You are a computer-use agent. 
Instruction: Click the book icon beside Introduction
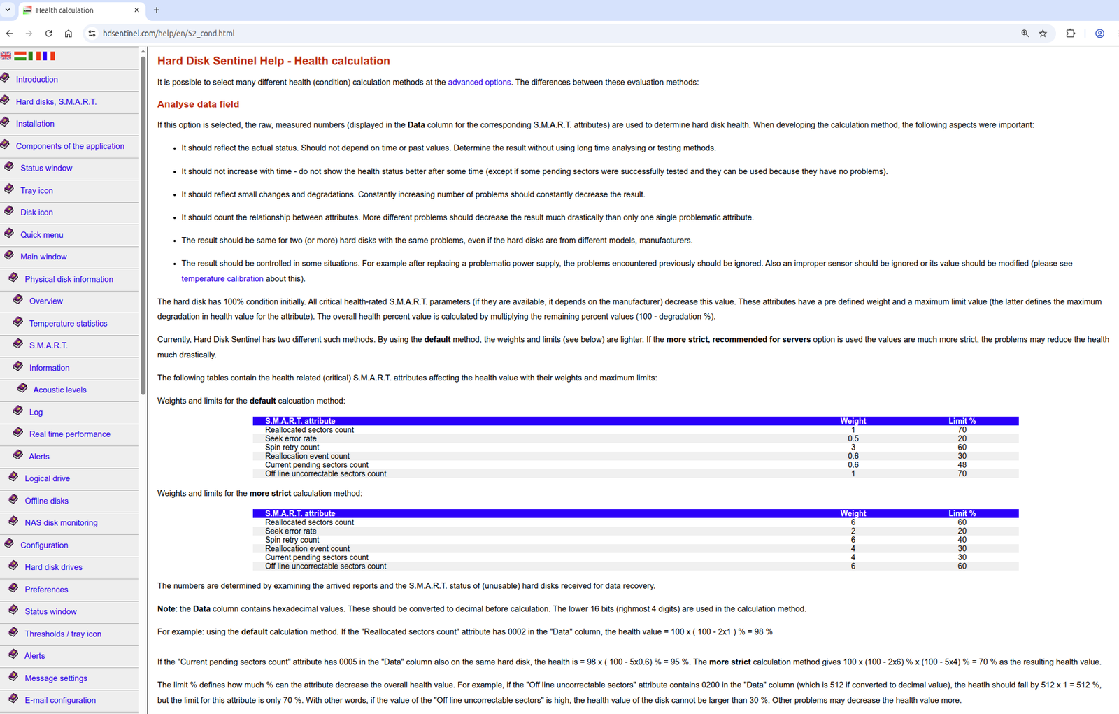click(6, 78)
